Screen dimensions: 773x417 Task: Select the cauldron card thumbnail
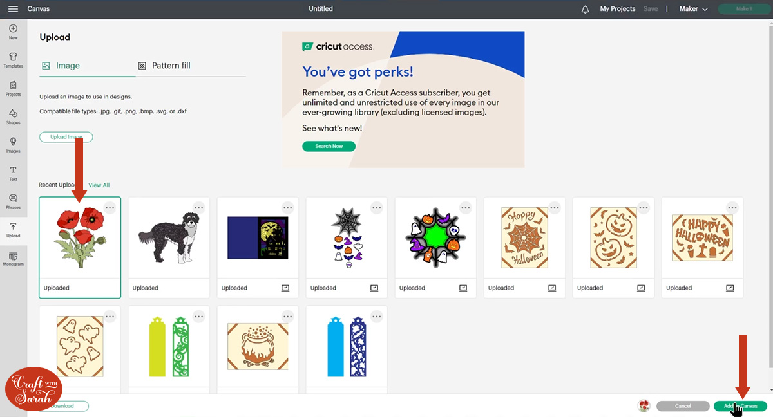(x=258, y=347)
